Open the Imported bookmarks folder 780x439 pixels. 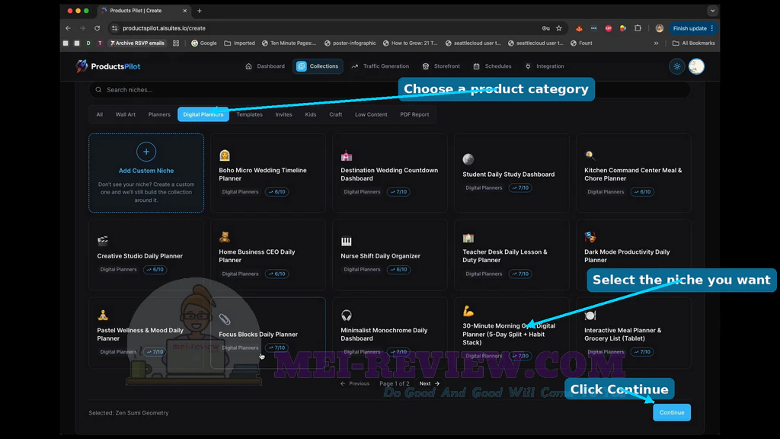[x=240, y=43]
